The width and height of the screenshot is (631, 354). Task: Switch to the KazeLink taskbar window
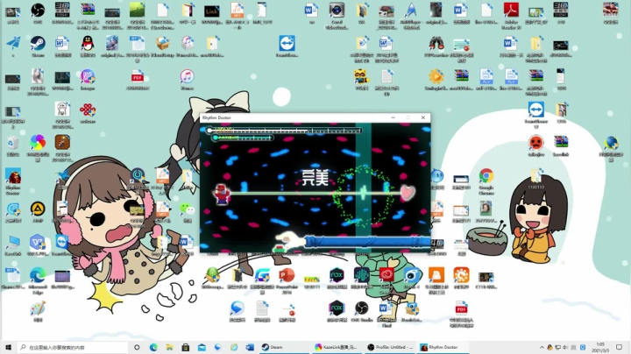tap(338, 347)
